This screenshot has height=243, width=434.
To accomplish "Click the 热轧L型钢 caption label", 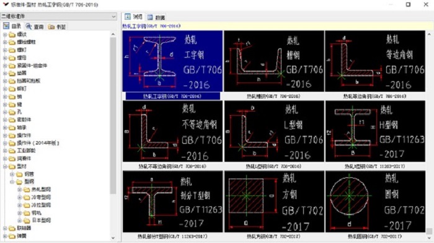I will (x=273, y=166).
